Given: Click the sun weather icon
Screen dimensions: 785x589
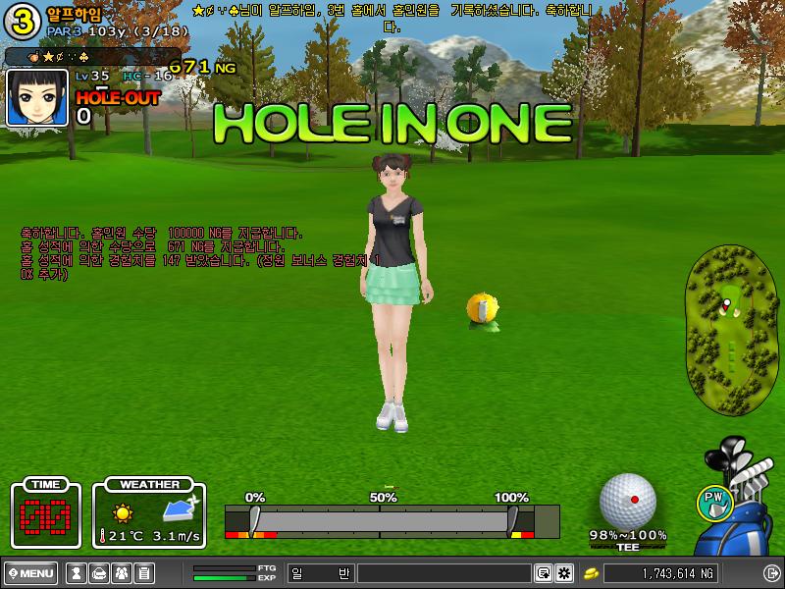Looking at the screenshot, I should [123, 513].
